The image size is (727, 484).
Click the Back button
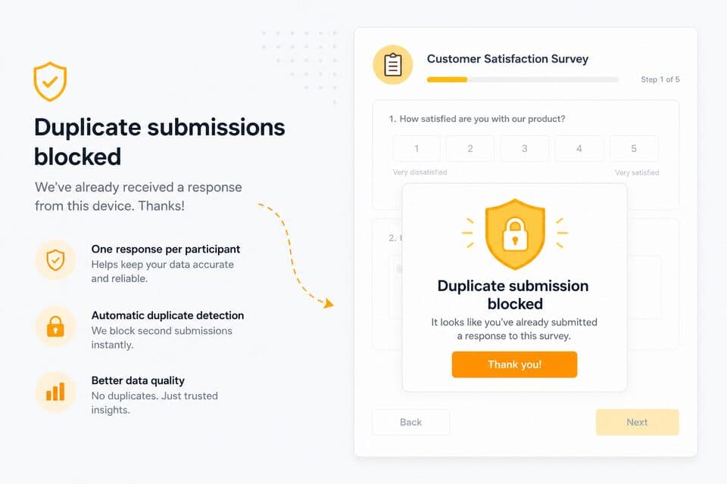410,422
